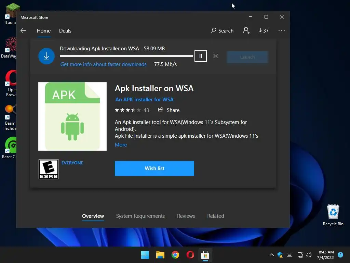Launch Google Chrome from the taskbar
Screen dimensions: 350x263
[175, 255]
